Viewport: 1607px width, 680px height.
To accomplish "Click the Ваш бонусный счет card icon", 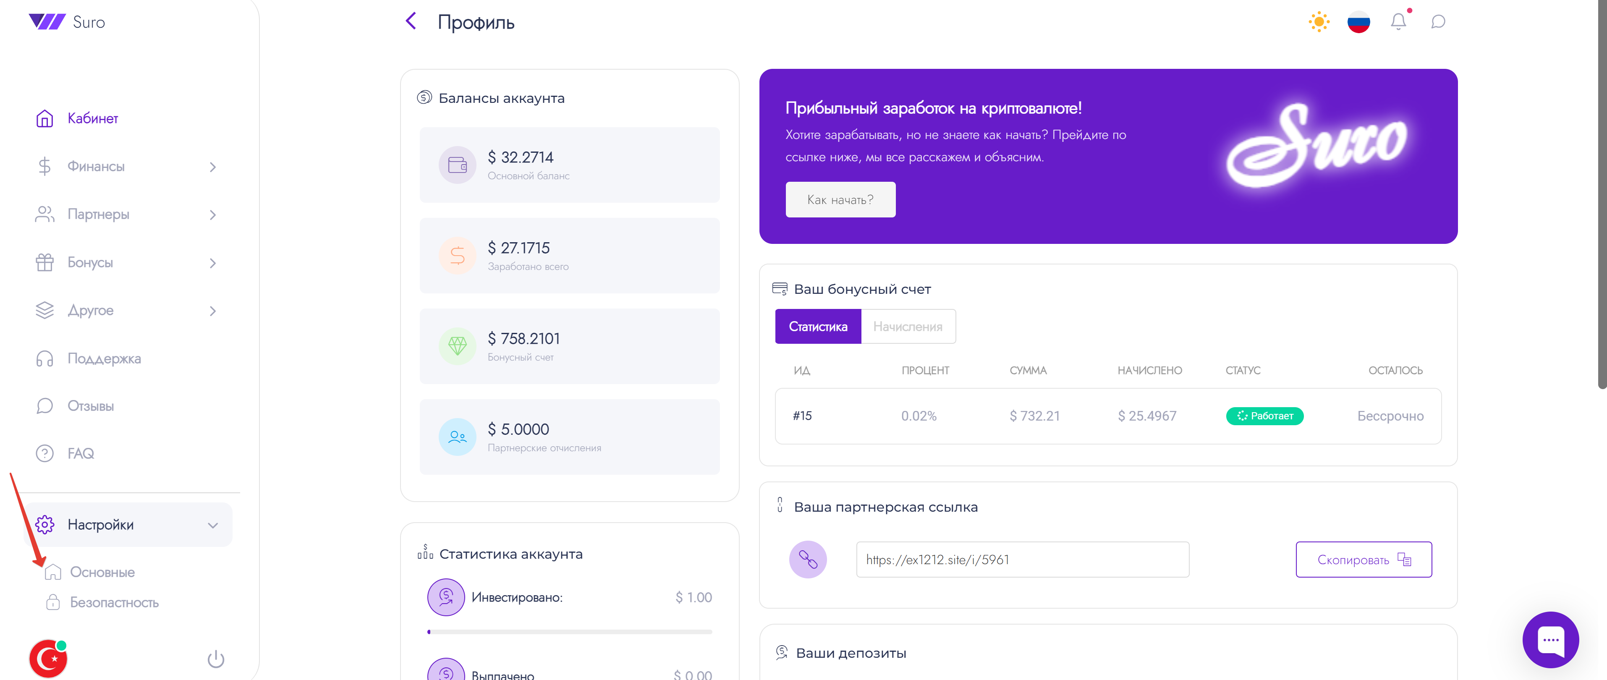I will (x=780, y=289).
